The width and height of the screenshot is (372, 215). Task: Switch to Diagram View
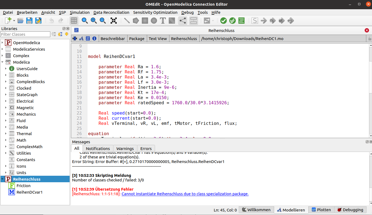pos(81,39)
